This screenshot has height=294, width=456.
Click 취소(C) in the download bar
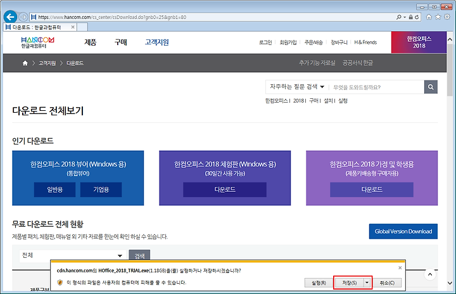(x=387, y=283)
